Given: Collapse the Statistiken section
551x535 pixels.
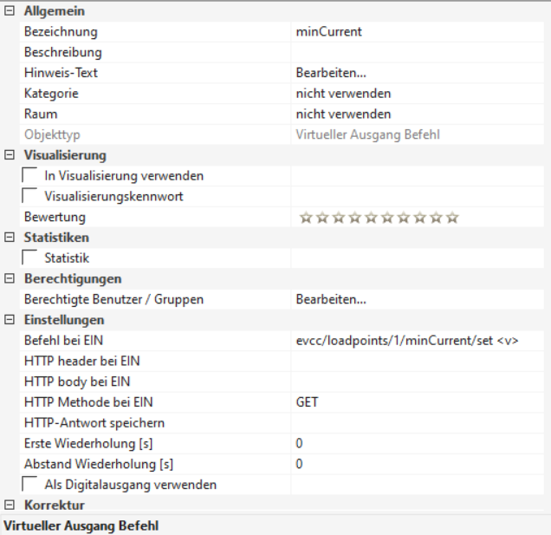Looking at the screenshot, I should (x=10, y=237).
